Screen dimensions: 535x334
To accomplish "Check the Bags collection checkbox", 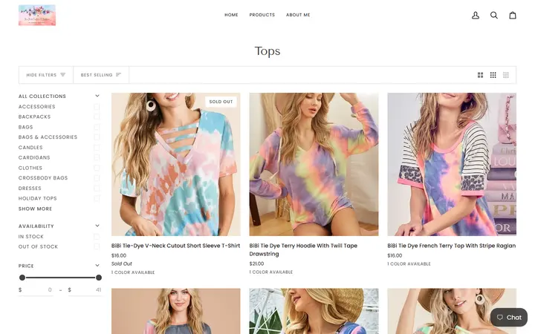I will click(97, 127).
